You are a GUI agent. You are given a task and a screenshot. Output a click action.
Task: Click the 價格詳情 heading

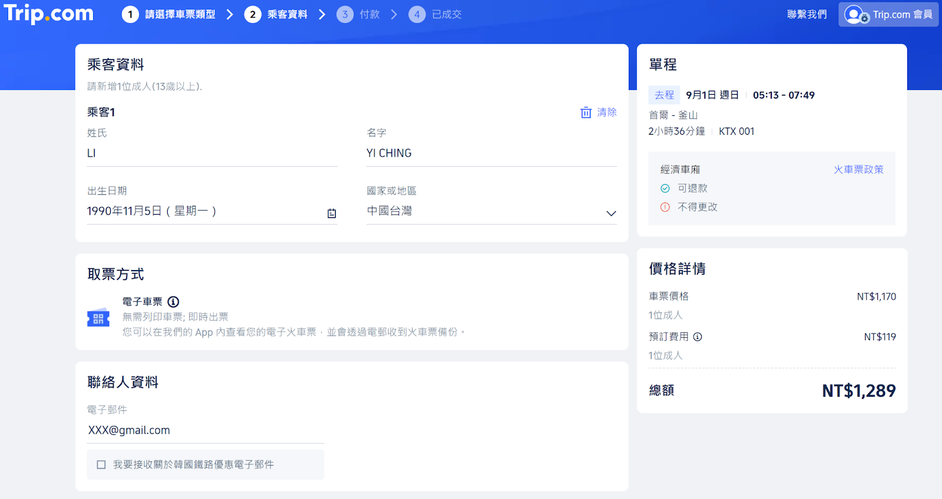(x=677, y=269)
